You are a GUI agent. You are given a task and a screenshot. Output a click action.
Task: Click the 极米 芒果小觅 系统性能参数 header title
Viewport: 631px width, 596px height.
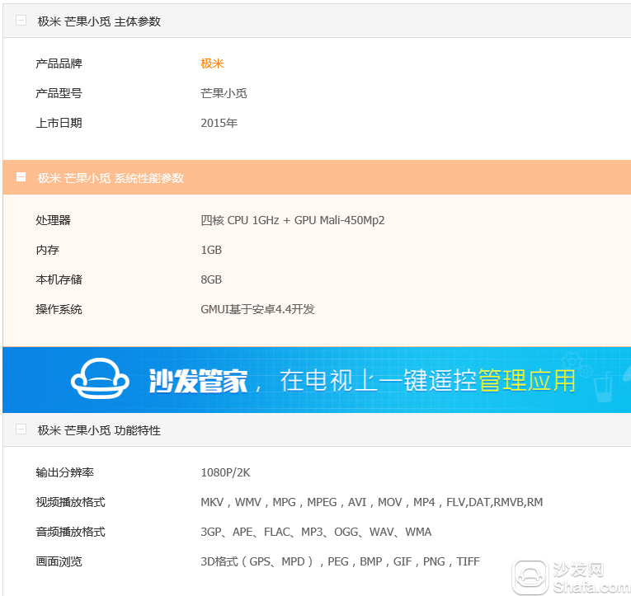111,178
